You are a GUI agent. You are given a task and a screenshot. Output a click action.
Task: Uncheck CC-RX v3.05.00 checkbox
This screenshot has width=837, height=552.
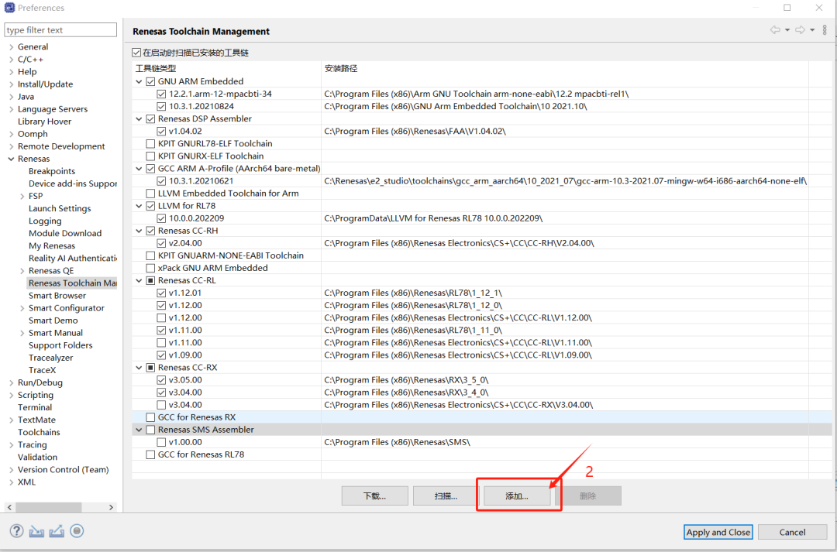pos(161,380)
